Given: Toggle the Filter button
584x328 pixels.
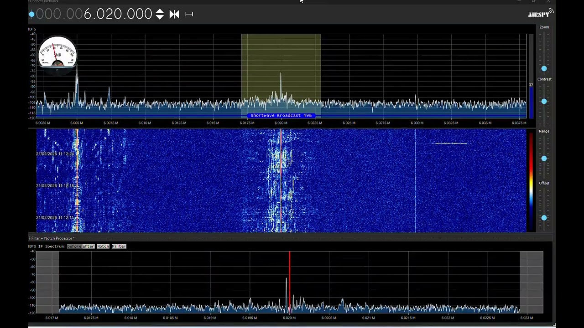Looking at the screenshot, I should pyautogui.click(x=119, y=246).
